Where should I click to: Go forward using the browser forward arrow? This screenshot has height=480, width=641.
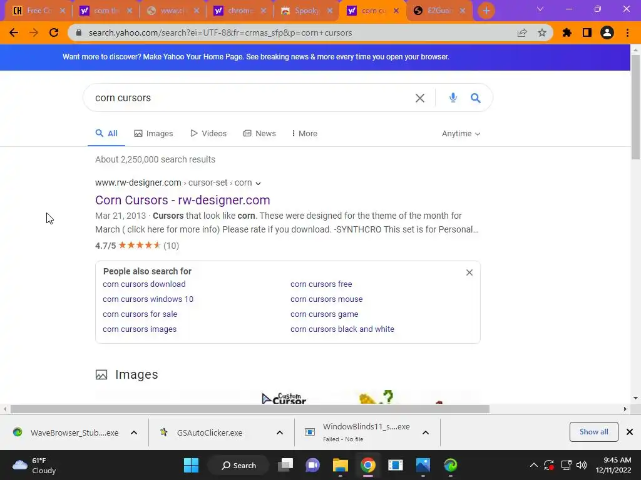coord(34,32)
